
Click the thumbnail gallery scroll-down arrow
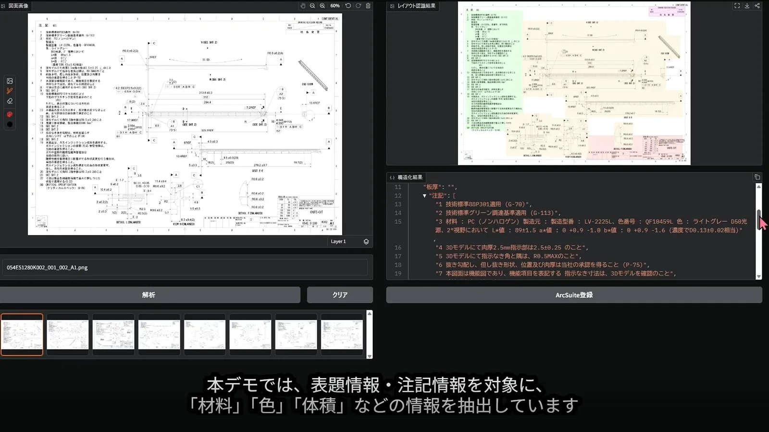[x=370, y=356]
